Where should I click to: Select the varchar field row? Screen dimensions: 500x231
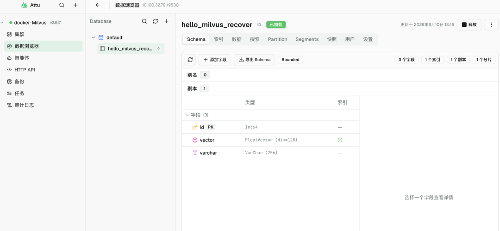270,153
